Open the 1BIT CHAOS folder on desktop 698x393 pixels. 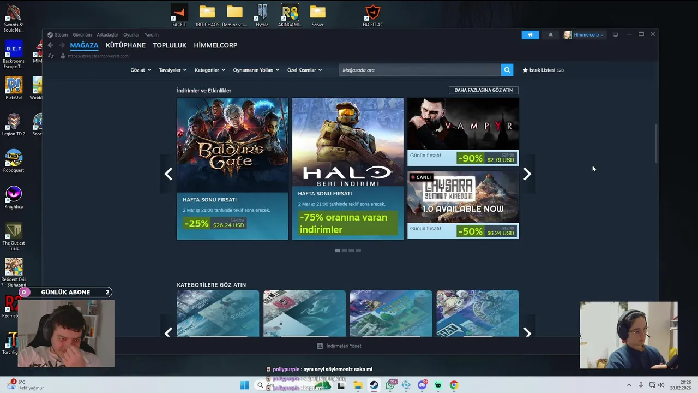pyautogui.click(x=207, y=15)
